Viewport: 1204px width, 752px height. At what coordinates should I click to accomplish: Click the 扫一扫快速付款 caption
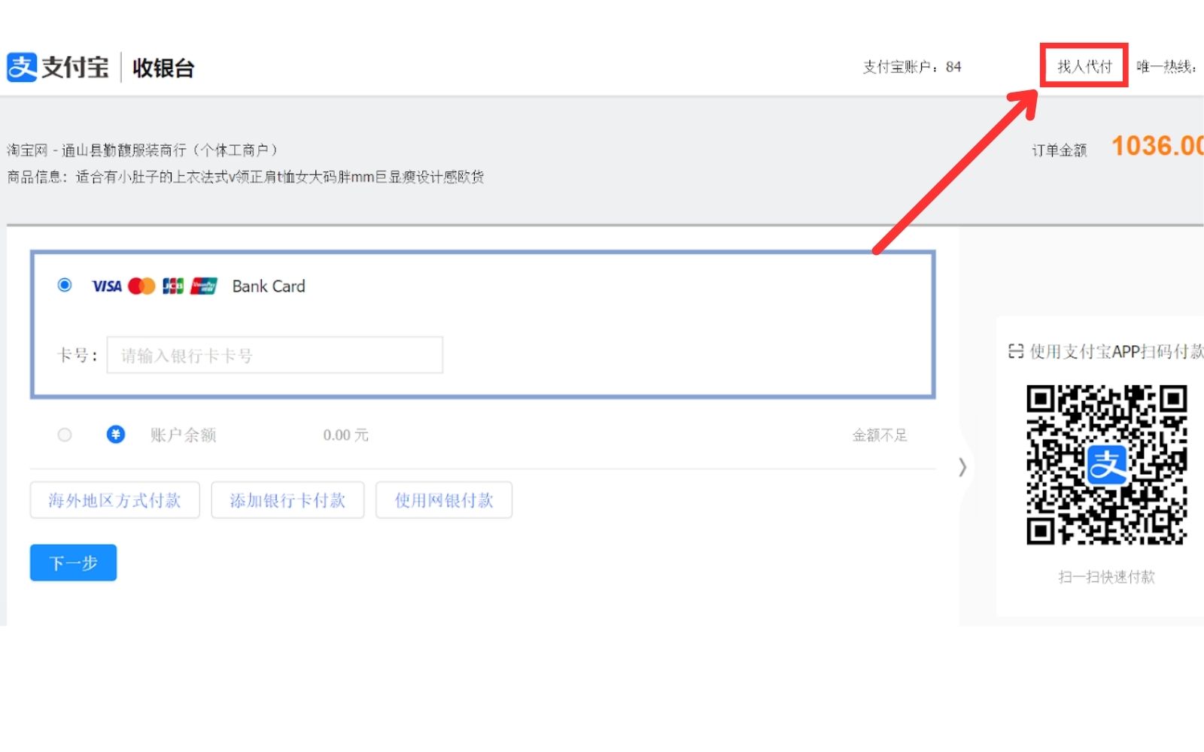(1106, 577)
